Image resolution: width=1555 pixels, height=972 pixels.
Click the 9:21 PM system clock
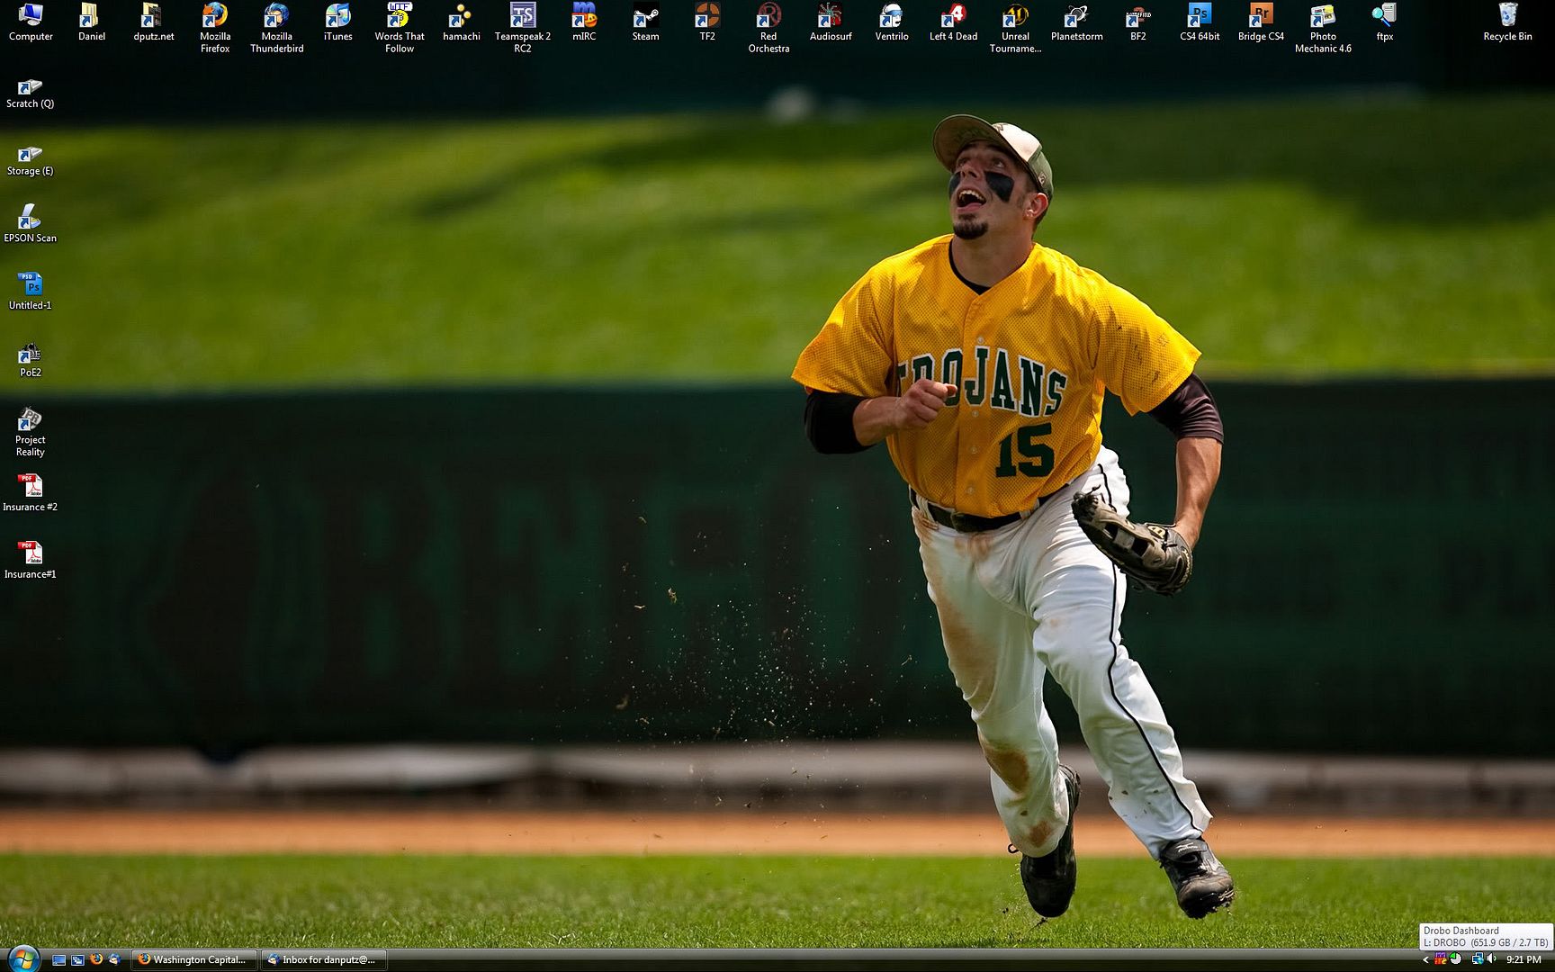coord(1524,960)
